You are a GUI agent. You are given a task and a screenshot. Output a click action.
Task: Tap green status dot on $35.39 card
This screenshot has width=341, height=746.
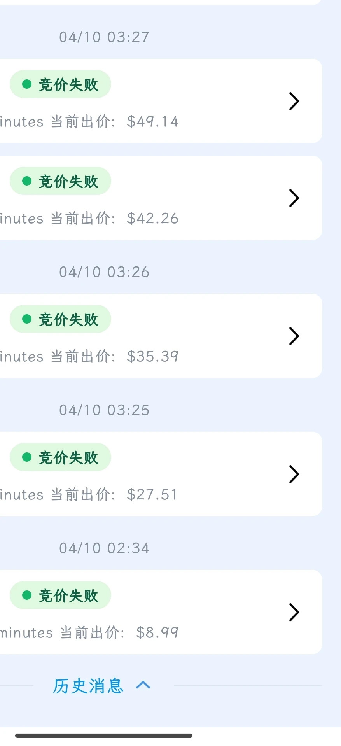point(27,319)
